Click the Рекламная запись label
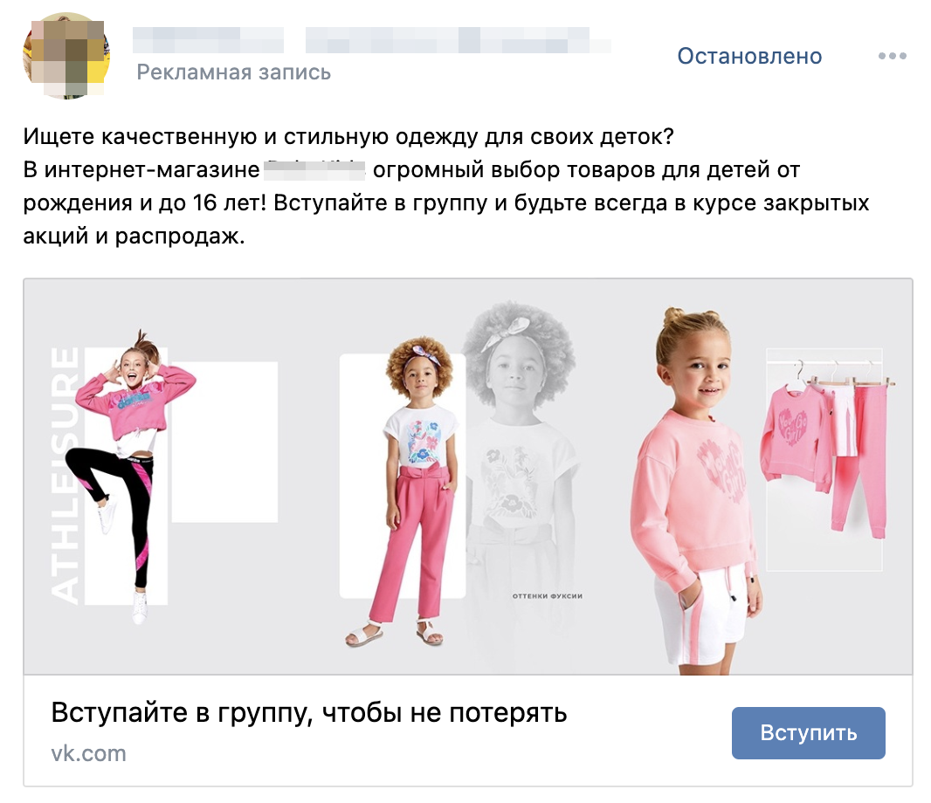 tap(233, 72)
